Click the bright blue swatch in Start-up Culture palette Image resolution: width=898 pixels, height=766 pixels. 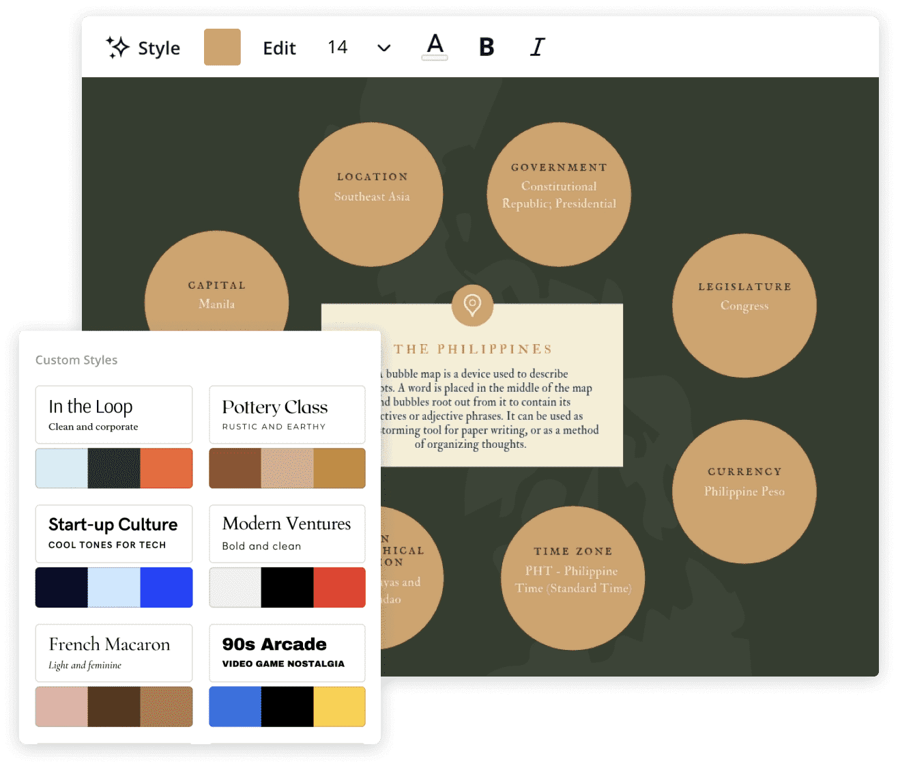(166, 587)
